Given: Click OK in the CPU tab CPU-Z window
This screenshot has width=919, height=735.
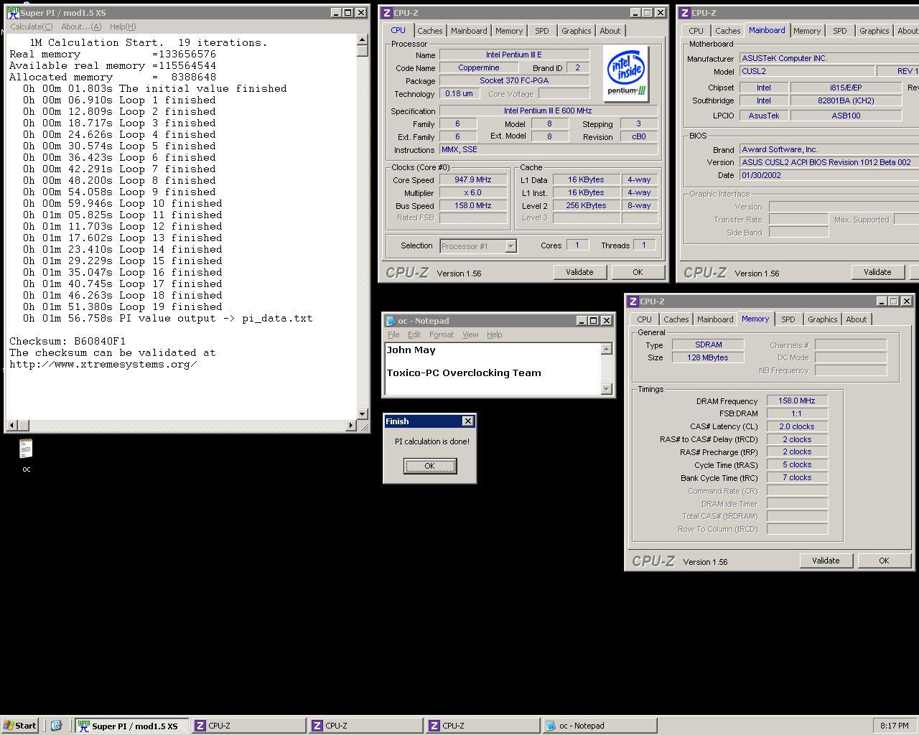Looking at the screenshot, I should pos(638,272).
